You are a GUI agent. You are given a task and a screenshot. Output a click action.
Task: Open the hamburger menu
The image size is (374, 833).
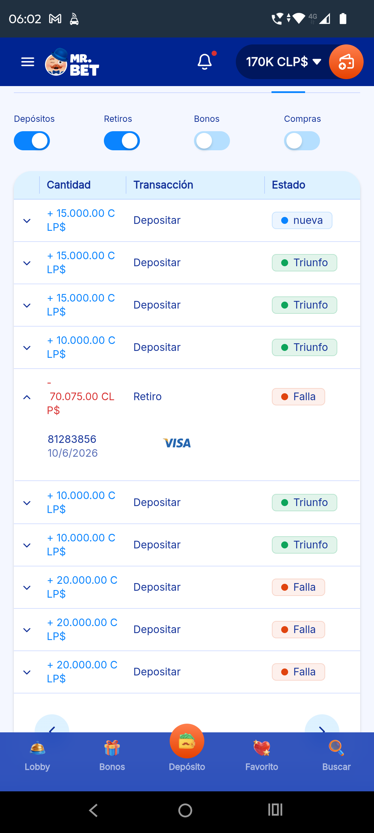click(x=28, y=62)
